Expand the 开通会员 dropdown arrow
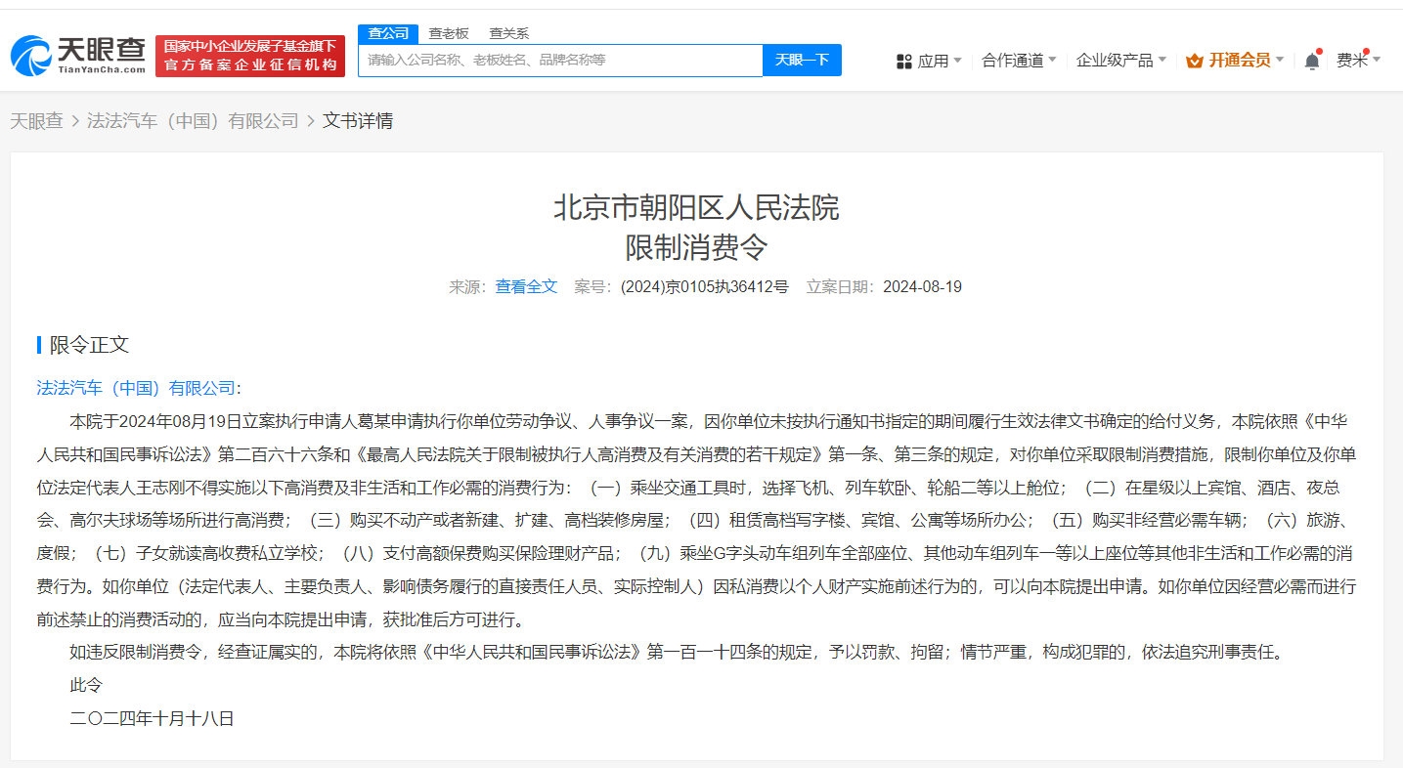Screen dimensions: 1403x768 pyautogui.click(x=1279, y=61)
